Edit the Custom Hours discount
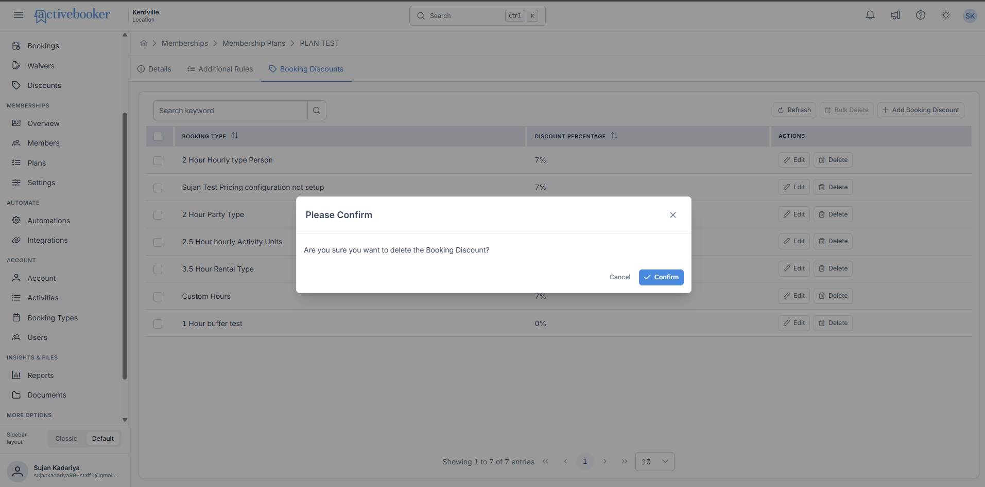This screenshot has width=985, height=487. point(794,296)
